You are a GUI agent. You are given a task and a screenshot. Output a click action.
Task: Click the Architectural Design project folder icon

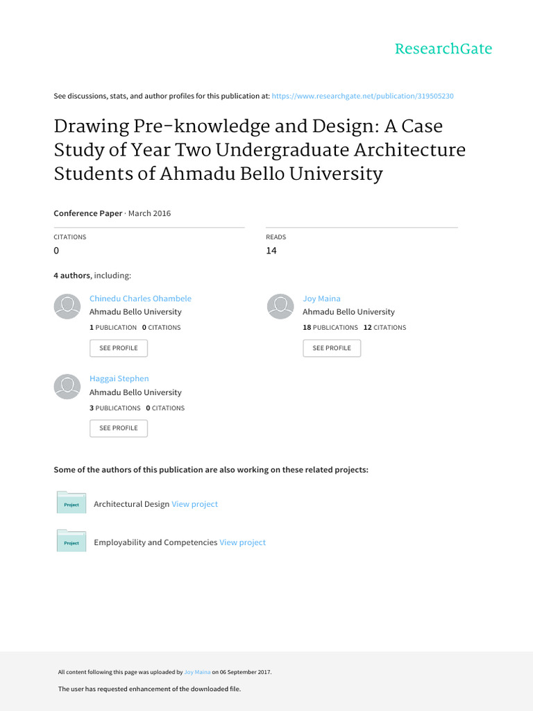pos(71,503)
